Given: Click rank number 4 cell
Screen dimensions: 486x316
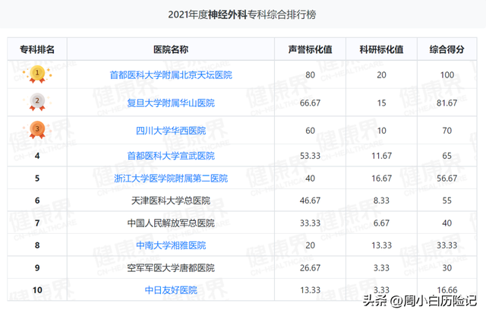Looking at the screenshot, I should 37,156.
